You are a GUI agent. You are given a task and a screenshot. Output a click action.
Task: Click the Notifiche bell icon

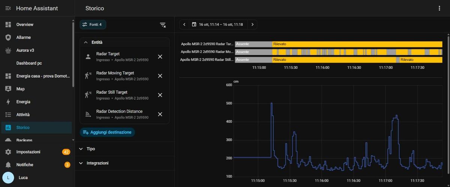tap(8, 165)
